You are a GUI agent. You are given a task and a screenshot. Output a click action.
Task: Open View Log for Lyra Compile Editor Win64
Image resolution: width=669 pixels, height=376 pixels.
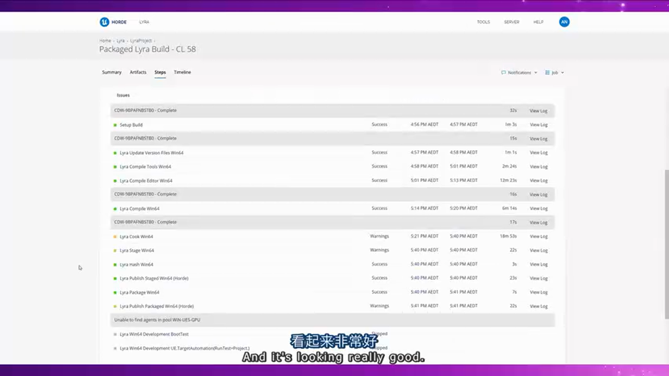(538, 181)
